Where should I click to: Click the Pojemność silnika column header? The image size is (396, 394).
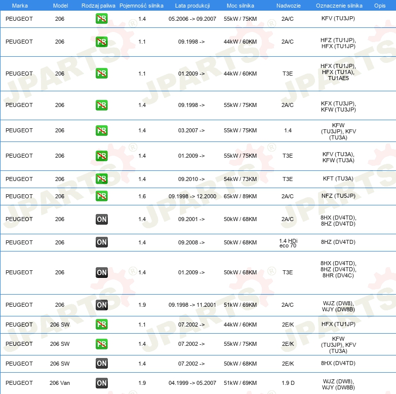point(141,6)
